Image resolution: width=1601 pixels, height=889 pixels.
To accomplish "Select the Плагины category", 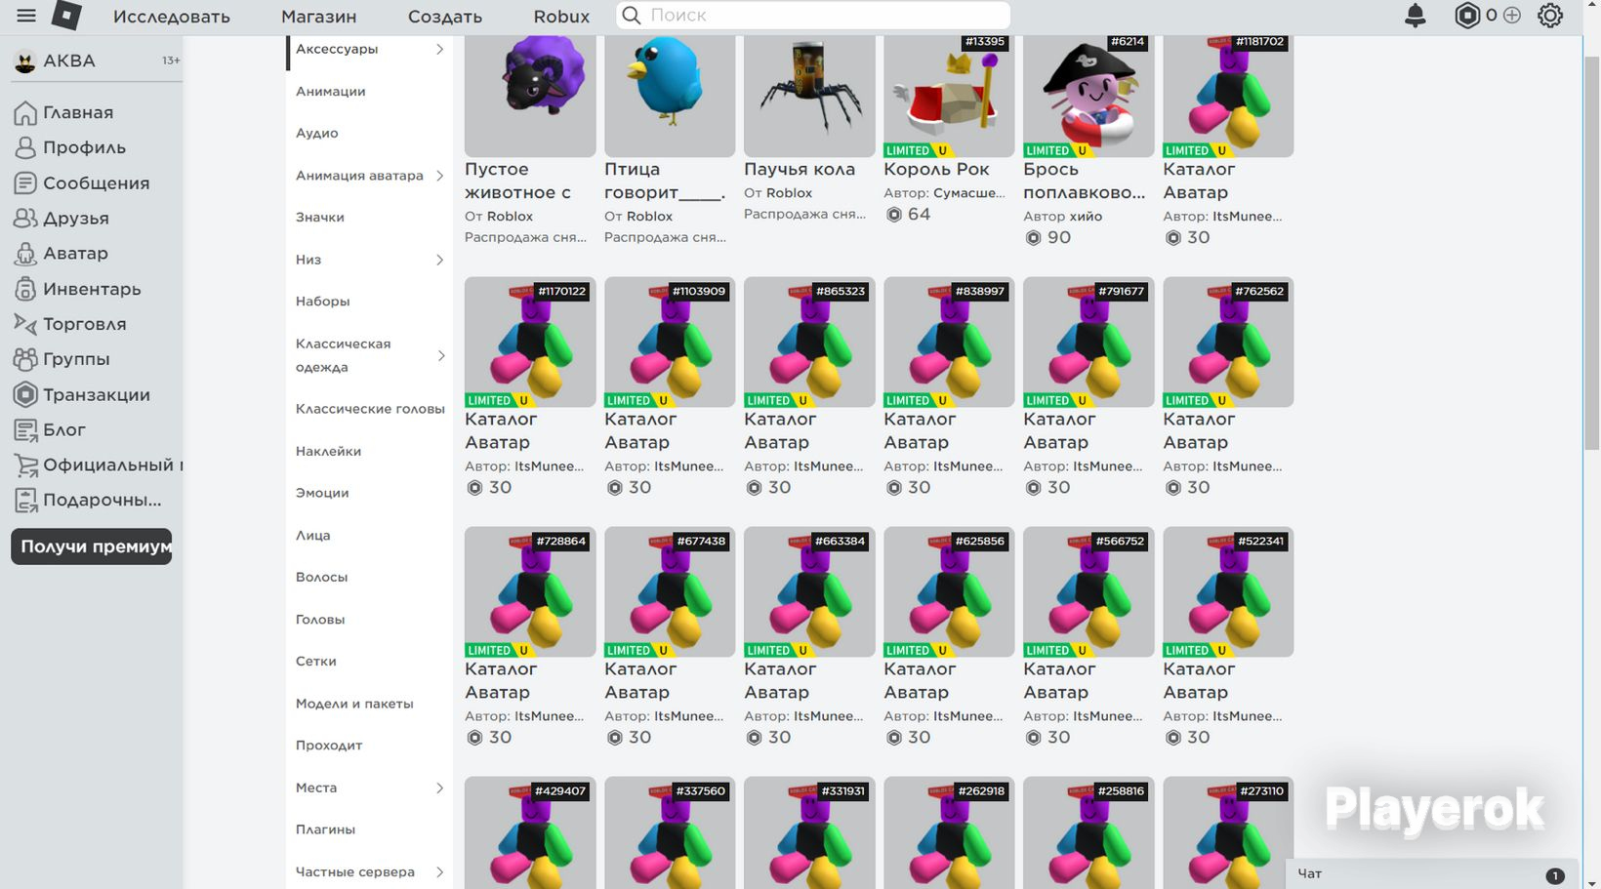I will point(325,829).
